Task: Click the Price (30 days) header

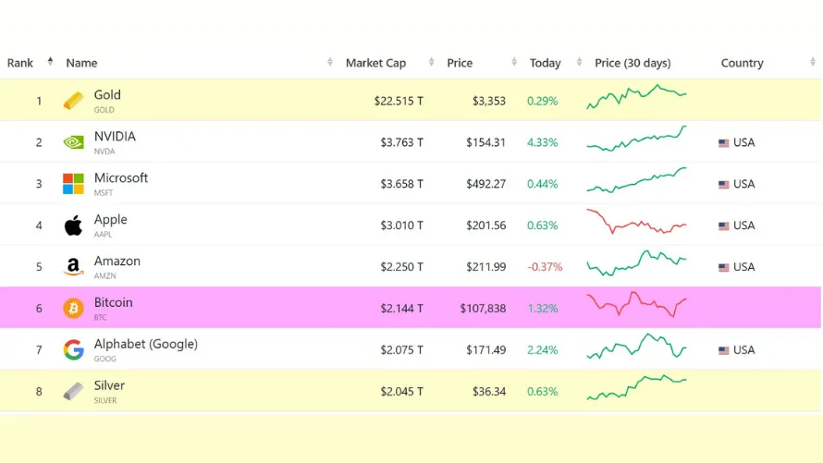Action: [633, 63]
